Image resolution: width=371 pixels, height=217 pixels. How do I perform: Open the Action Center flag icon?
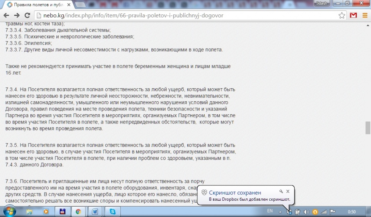[x=332, y=211]
